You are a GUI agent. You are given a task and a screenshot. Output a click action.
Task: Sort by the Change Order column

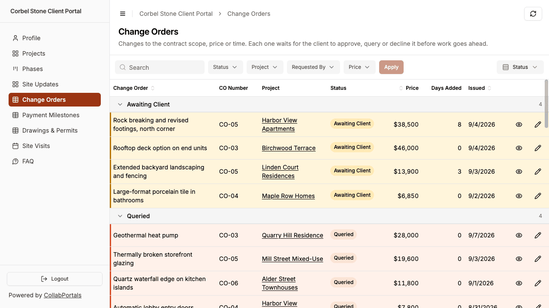click(x=134, y=88)
